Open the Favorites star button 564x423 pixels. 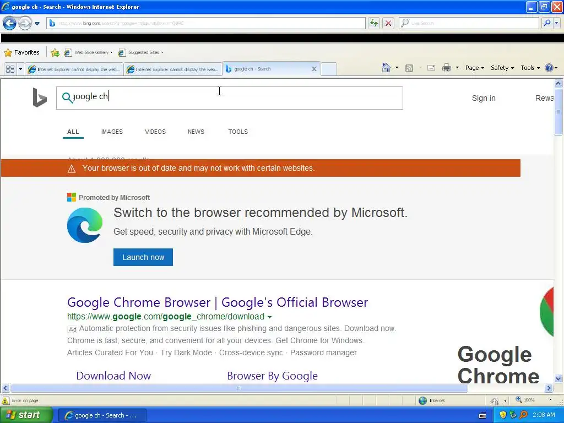coord(21,52)
